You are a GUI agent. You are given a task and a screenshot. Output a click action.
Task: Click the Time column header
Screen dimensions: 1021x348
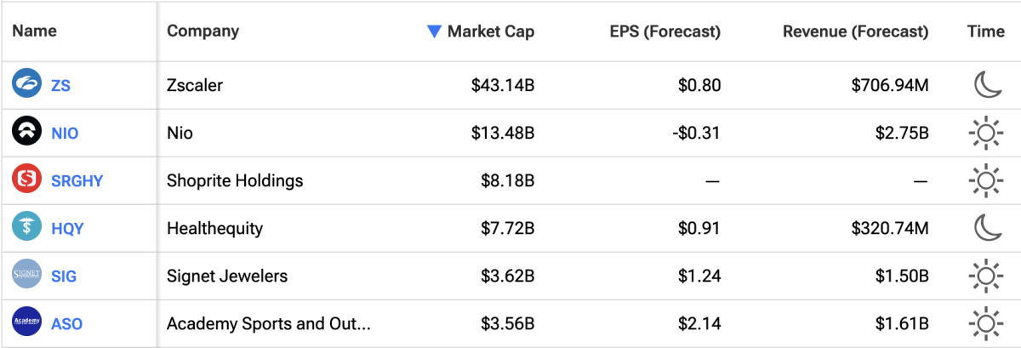point(985,31)
